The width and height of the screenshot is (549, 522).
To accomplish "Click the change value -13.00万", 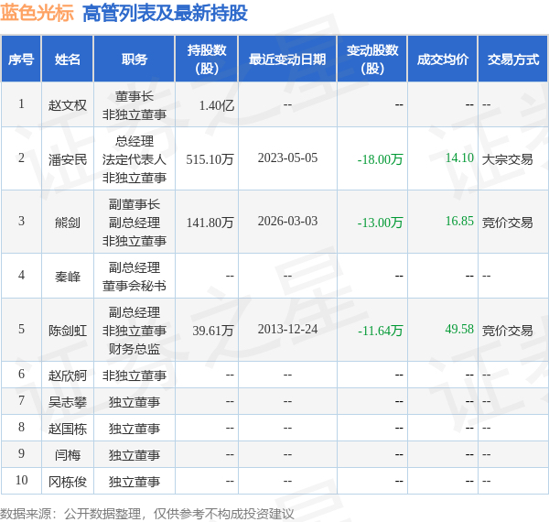I will (x=380, y=223).
